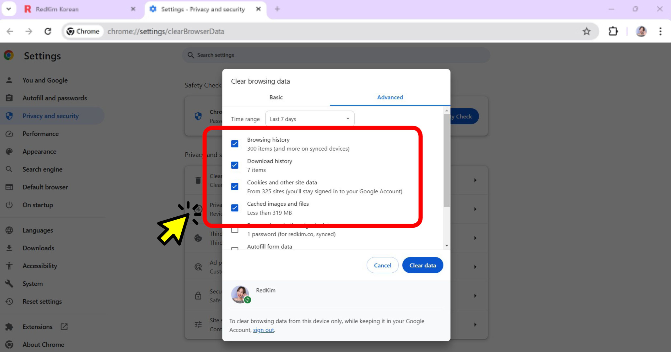
Task: Click the reload page icon
Action: (x=48, y=31)
